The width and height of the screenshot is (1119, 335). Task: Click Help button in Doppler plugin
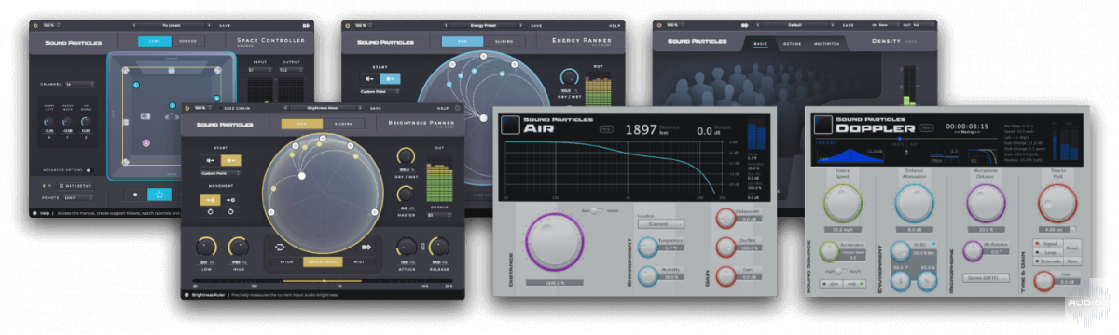(927, 127)
